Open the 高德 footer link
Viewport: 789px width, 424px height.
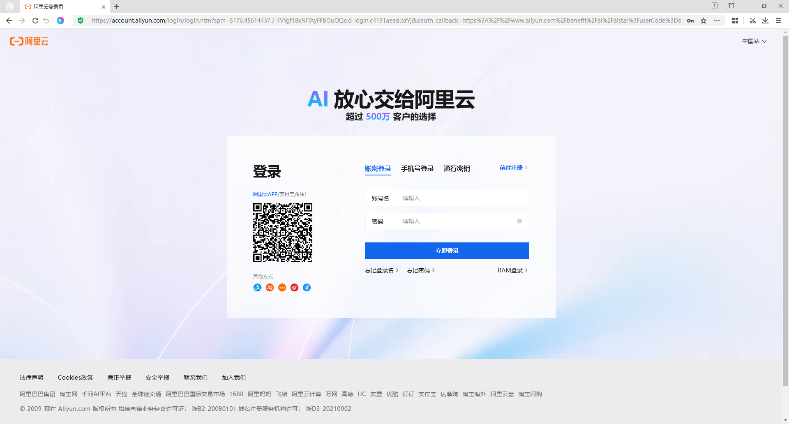tap(347, 394)
